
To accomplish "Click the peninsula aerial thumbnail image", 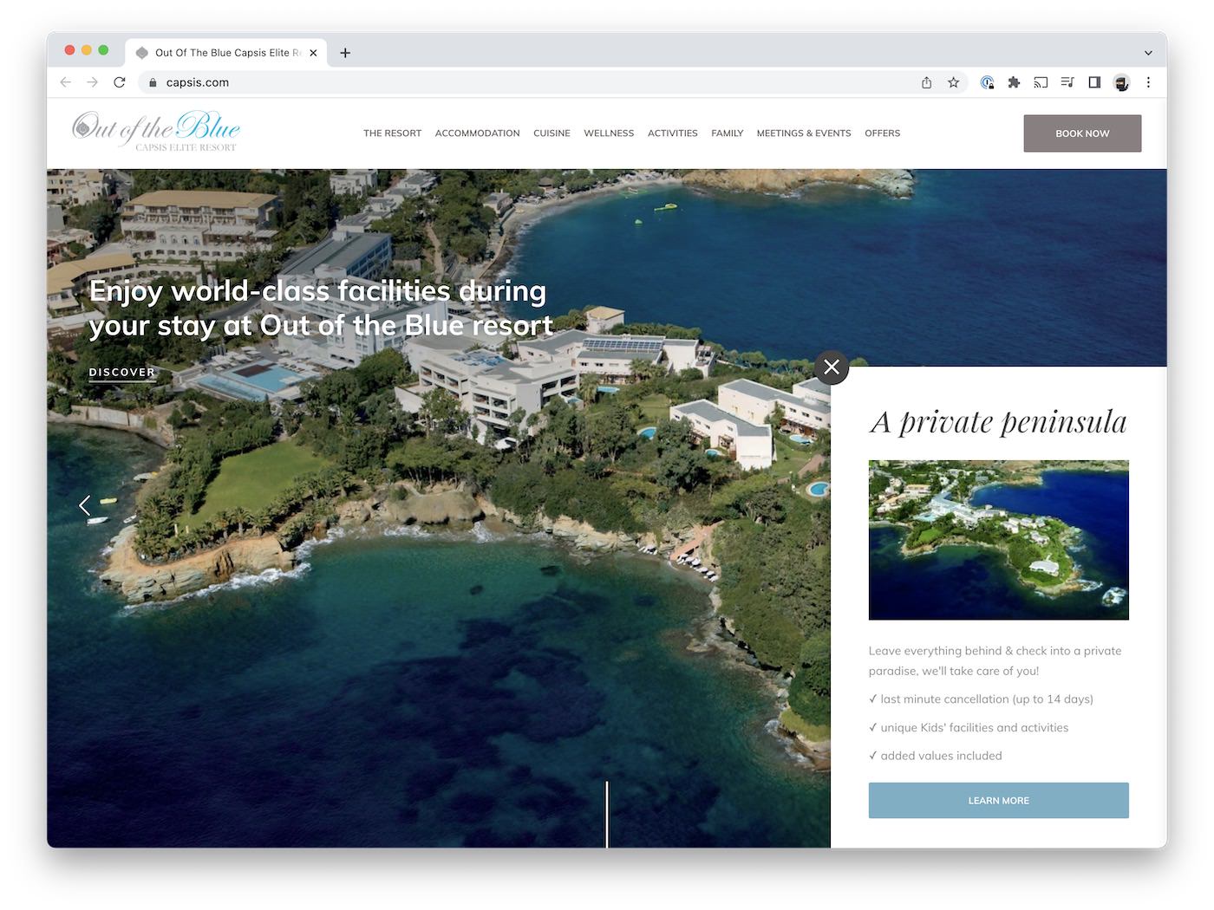I will (x=998, y=540).
